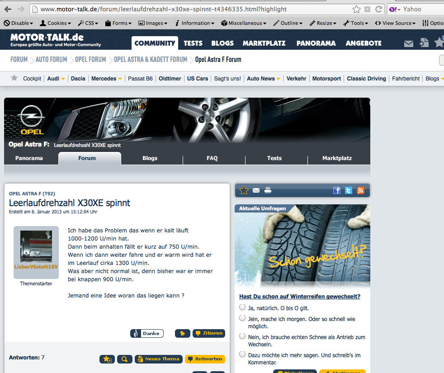Select radio 'Dazu möchte ich mehr sagen'
The height and width of the screenshot is (373, 444).
coord(242,354)
